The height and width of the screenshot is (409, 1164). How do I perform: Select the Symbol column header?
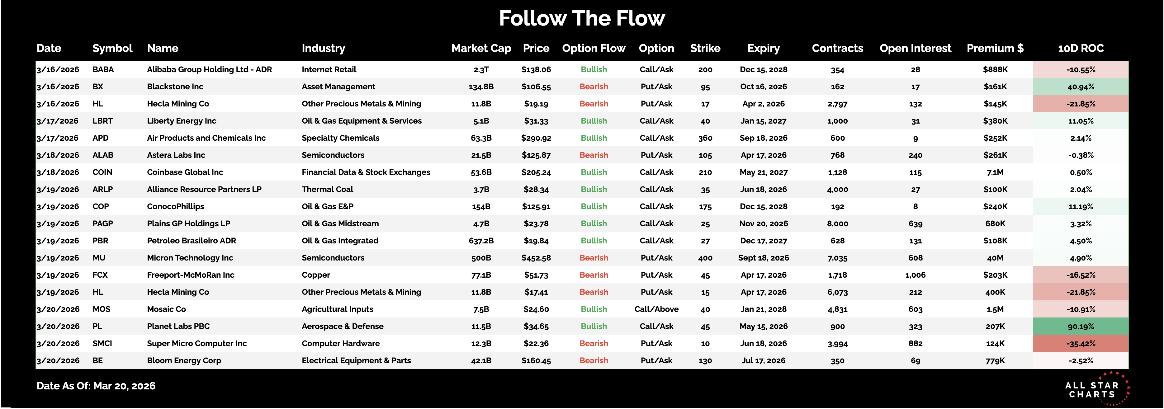[112, 48]
